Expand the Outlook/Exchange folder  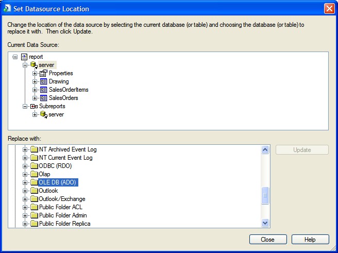click(x=25, y=199)
